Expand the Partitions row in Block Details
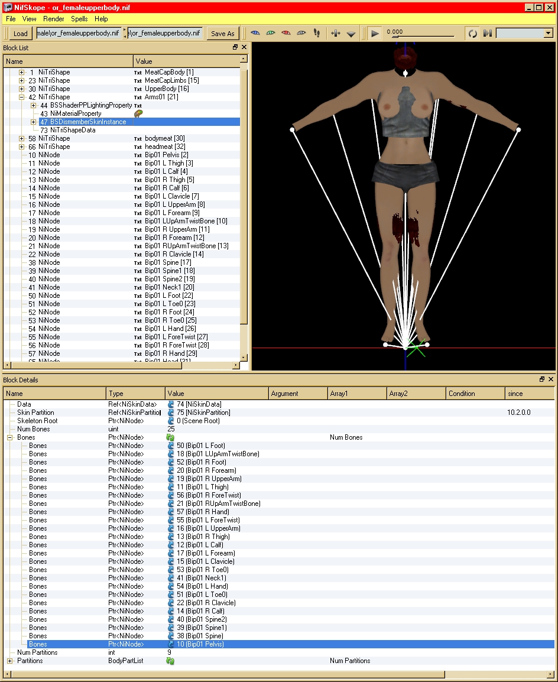Screen dimensions: 558x682 coord(9,661)
